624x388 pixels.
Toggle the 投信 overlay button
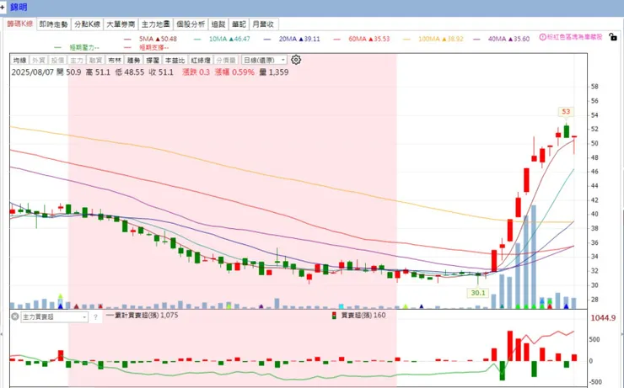(57, 61)
